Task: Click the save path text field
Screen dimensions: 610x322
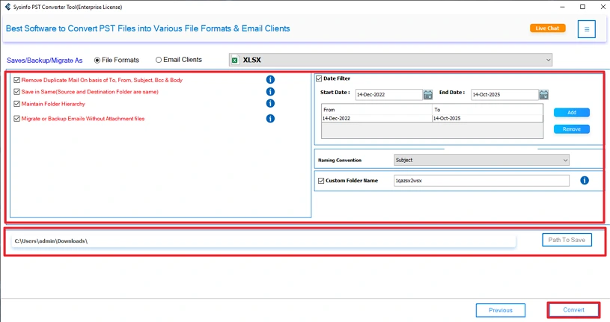Action: point(263,241)
